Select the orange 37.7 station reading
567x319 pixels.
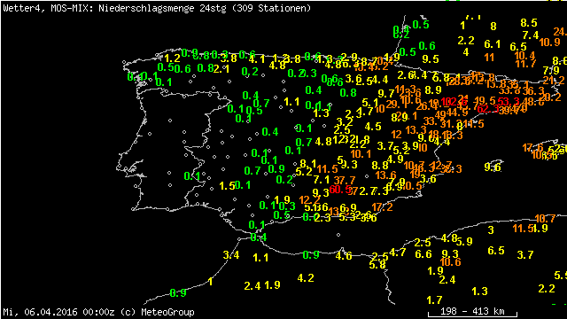(x=345, y=180)
